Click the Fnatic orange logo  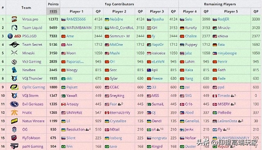pos(14,113)
